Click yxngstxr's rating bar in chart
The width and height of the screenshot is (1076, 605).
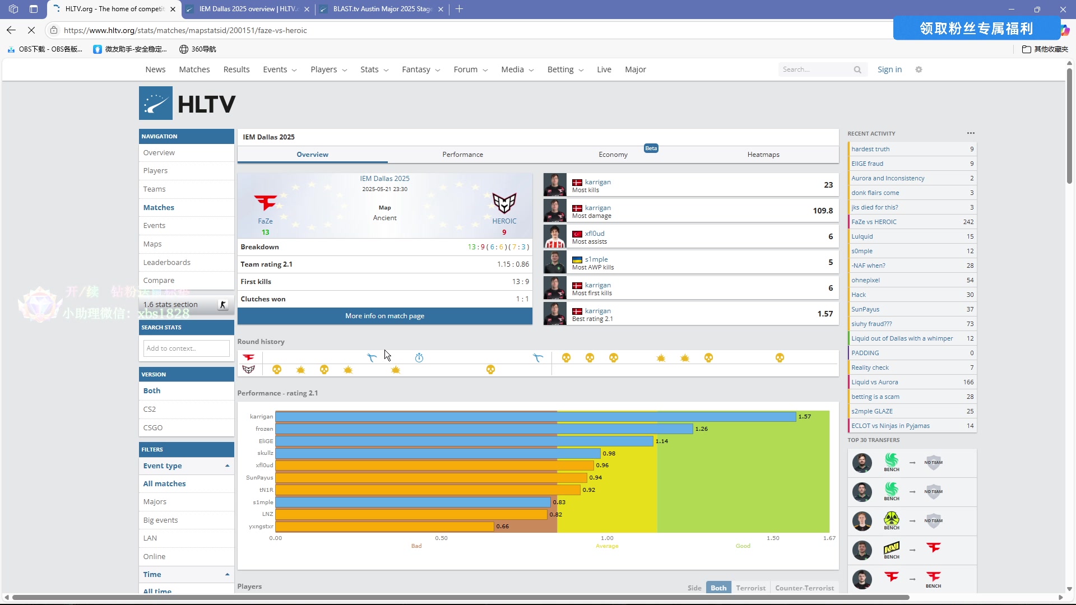pos(384,527)
